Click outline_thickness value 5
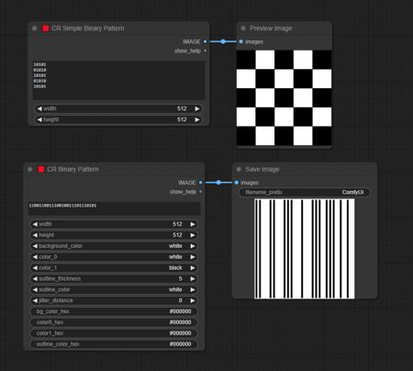This screenshot has height=371, width=413. (x=180, y=279)
